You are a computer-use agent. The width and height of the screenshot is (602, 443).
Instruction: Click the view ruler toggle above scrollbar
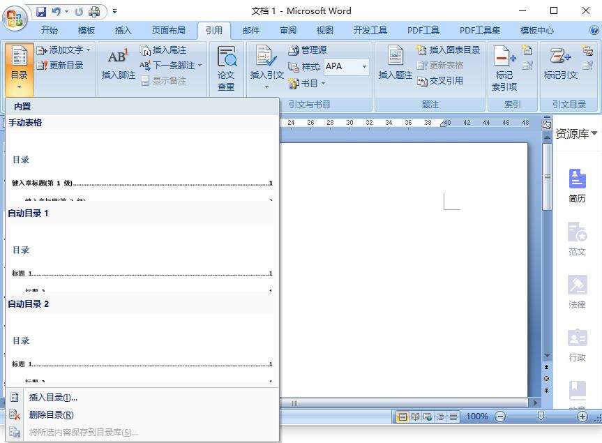[547, 123]
